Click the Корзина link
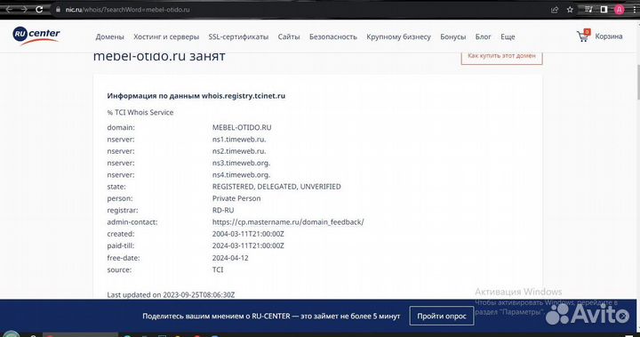640x337 pixels. pos(609,36)
